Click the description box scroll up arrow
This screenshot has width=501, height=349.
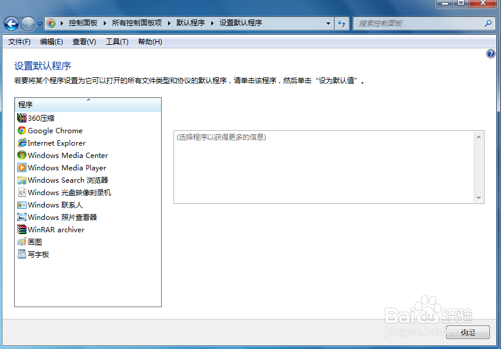(479, 137)
